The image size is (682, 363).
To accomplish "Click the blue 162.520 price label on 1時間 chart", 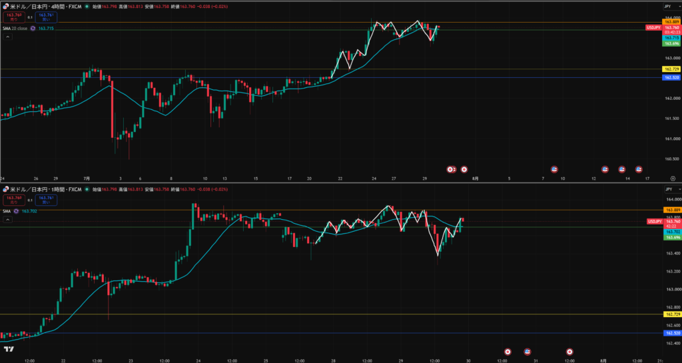I will (671, 333).
